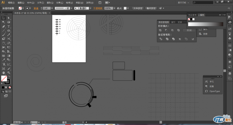
Task: Swap fill and stroke colors in toolbox
Action: [9, 77]
